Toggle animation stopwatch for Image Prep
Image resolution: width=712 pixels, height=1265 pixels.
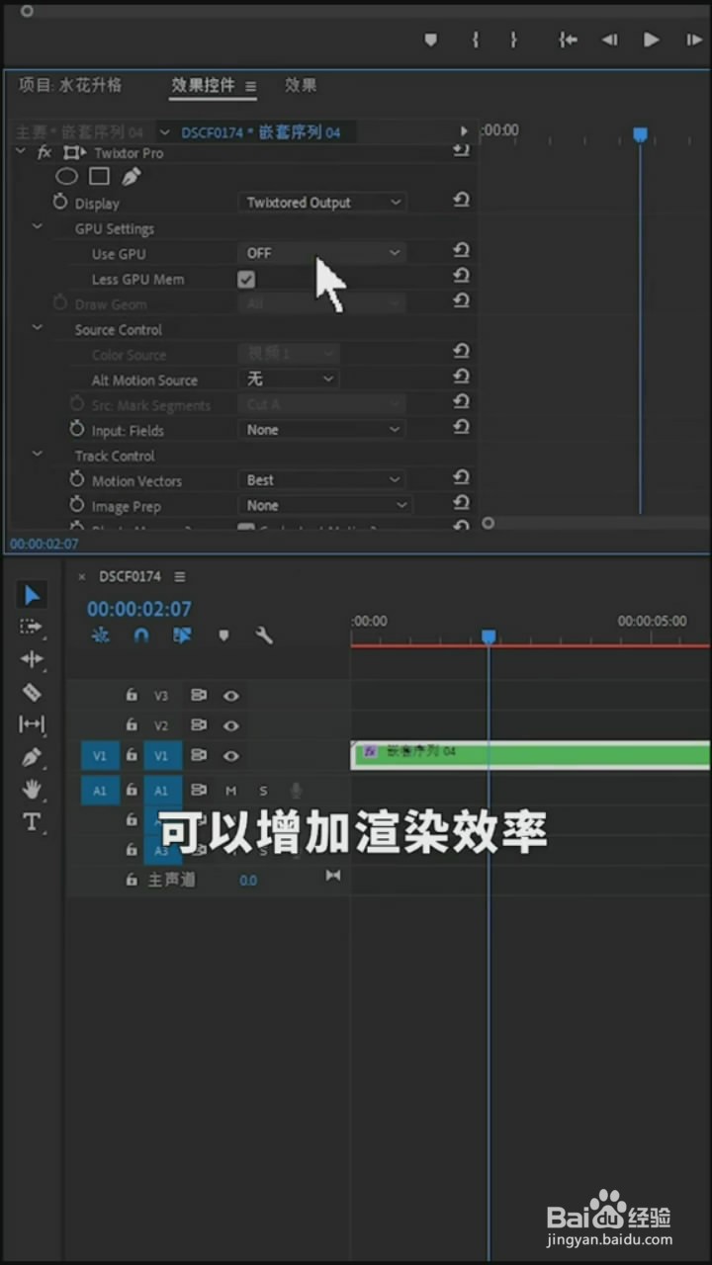click(77, 506)
